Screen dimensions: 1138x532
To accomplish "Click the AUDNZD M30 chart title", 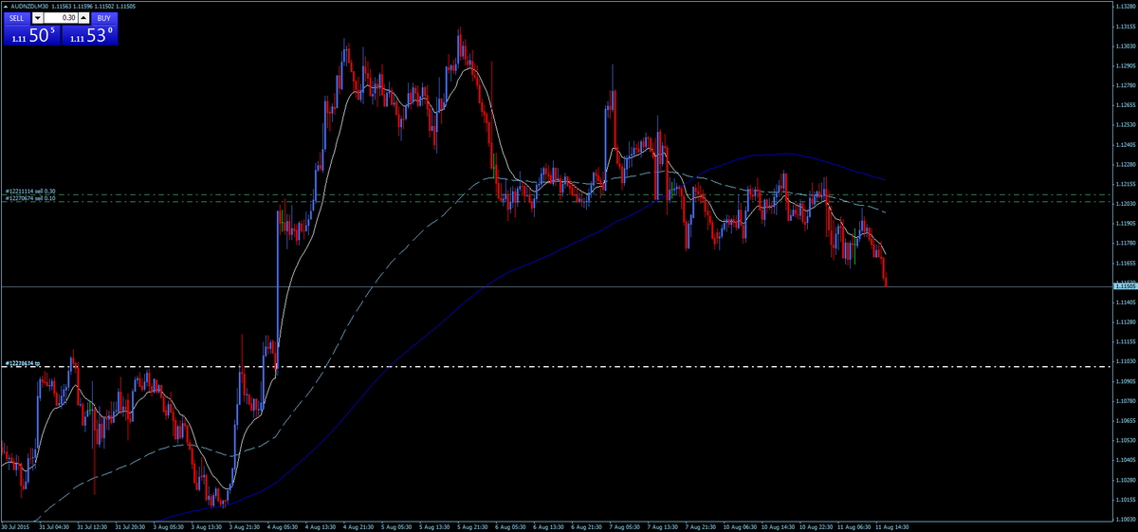I will 30,7.
